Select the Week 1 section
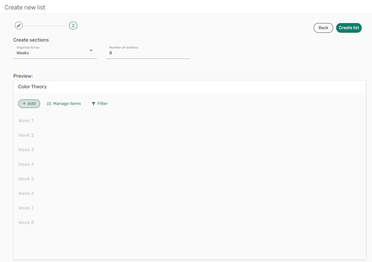The height and width of the screenshot is (262, 372). click(26, 121)
